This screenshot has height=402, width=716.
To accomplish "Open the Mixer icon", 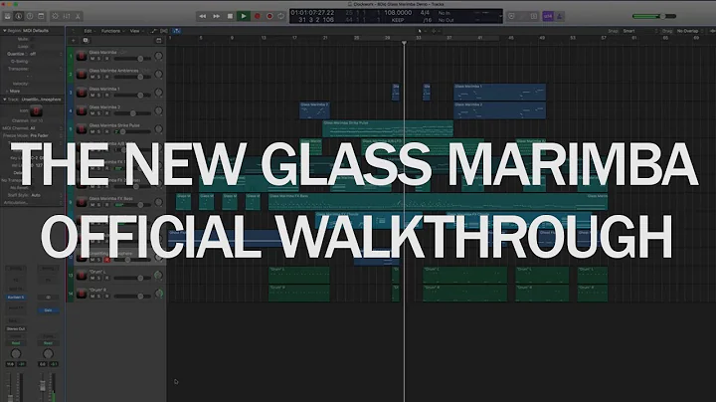I will [x=67, y=16].
